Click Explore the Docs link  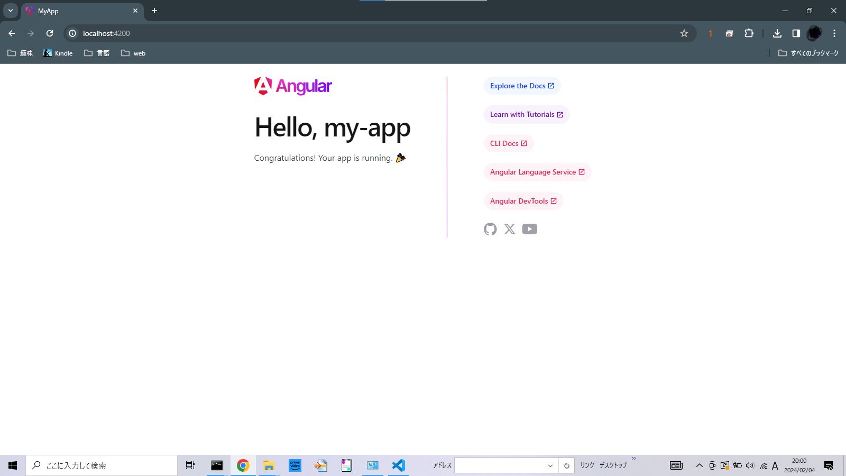(522, 86)
